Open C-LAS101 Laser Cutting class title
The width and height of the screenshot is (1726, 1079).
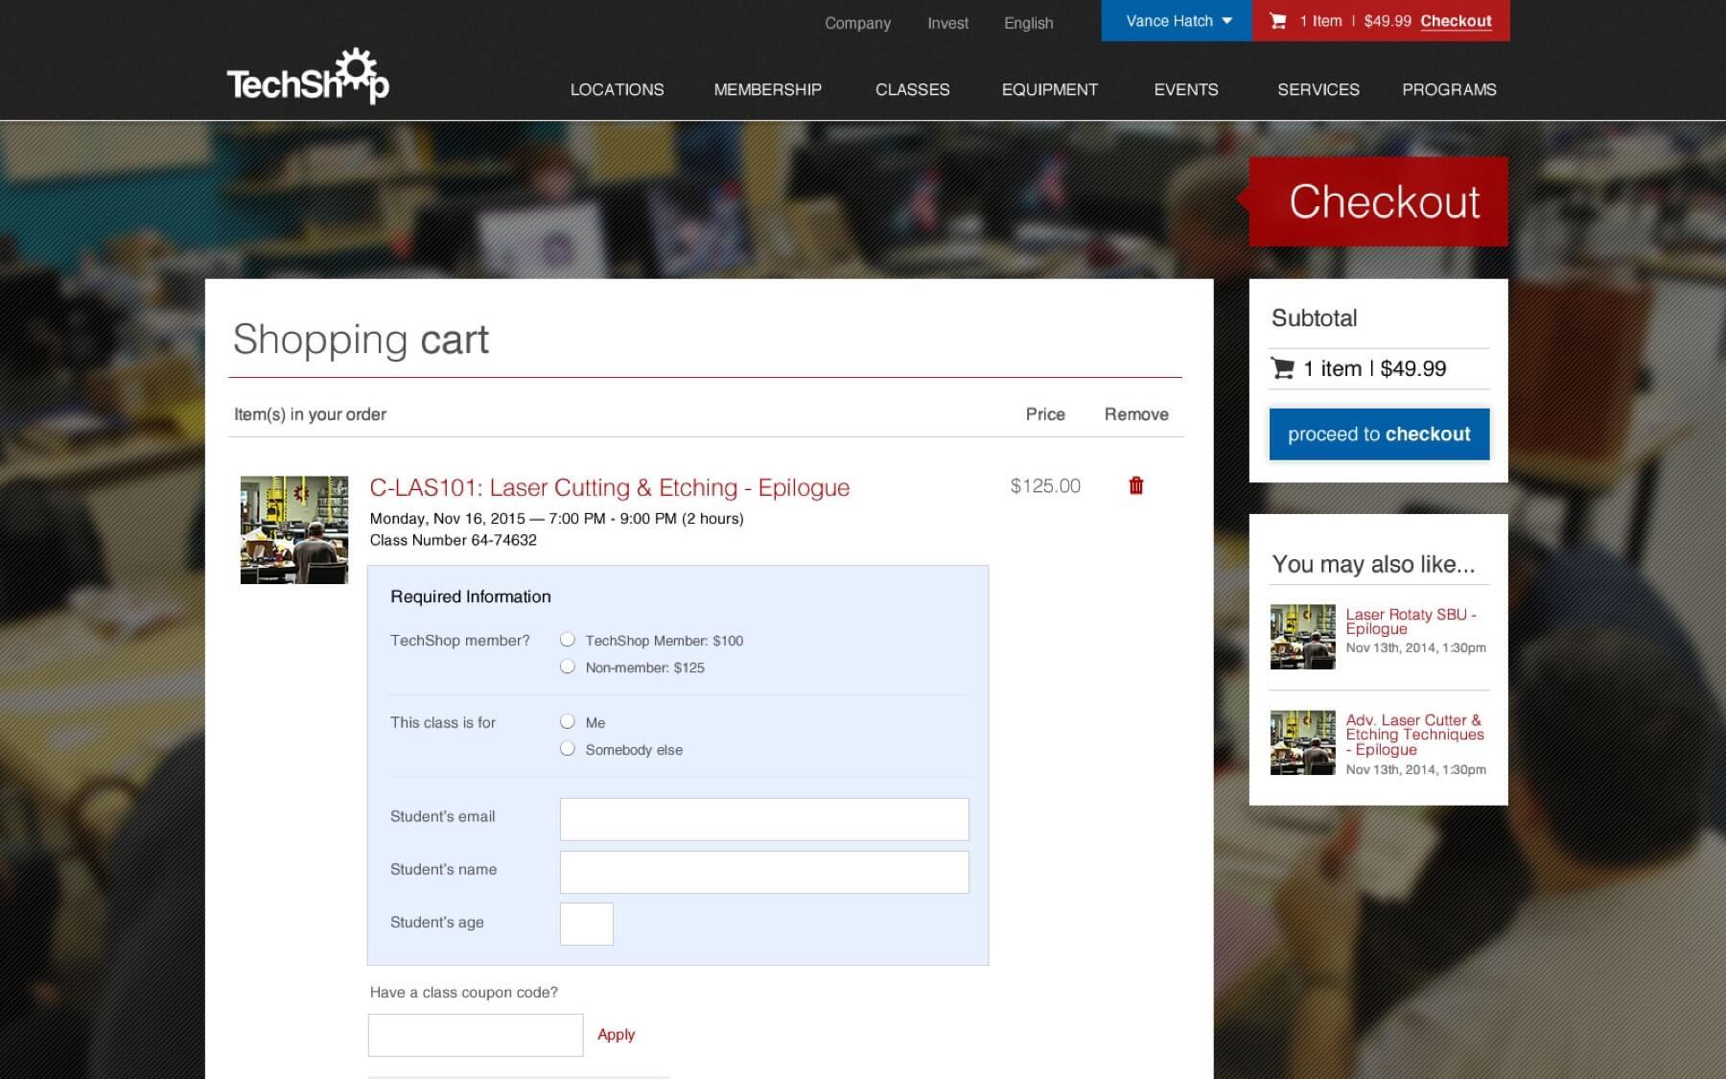point(610,487)
